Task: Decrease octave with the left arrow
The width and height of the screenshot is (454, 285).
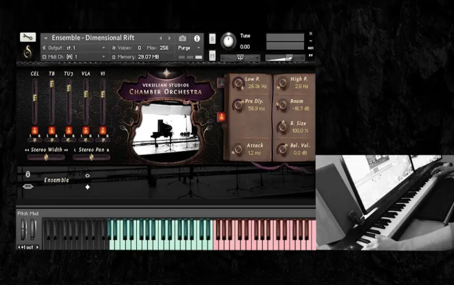Action: 19,247
